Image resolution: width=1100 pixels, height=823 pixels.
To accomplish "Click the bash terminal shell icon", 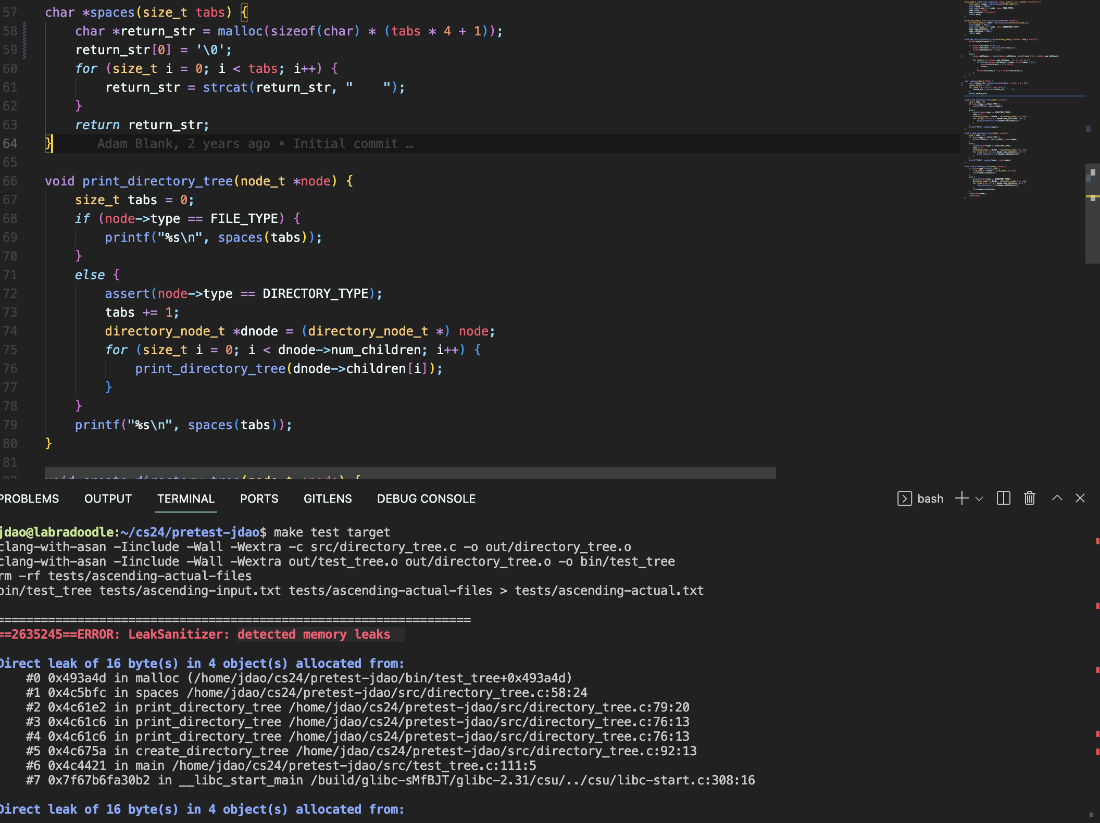I will (905, 498).
